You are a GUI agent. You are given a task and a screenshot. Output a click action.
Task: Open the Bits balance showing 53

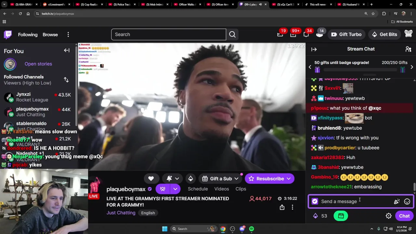(x=320, y=216)
